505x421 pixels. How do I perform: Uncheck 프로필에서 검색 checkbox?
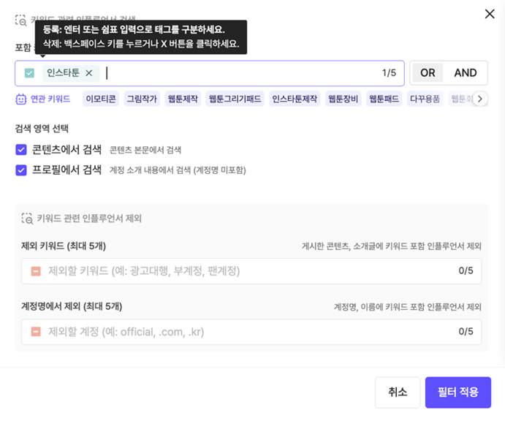click(21, 170)
